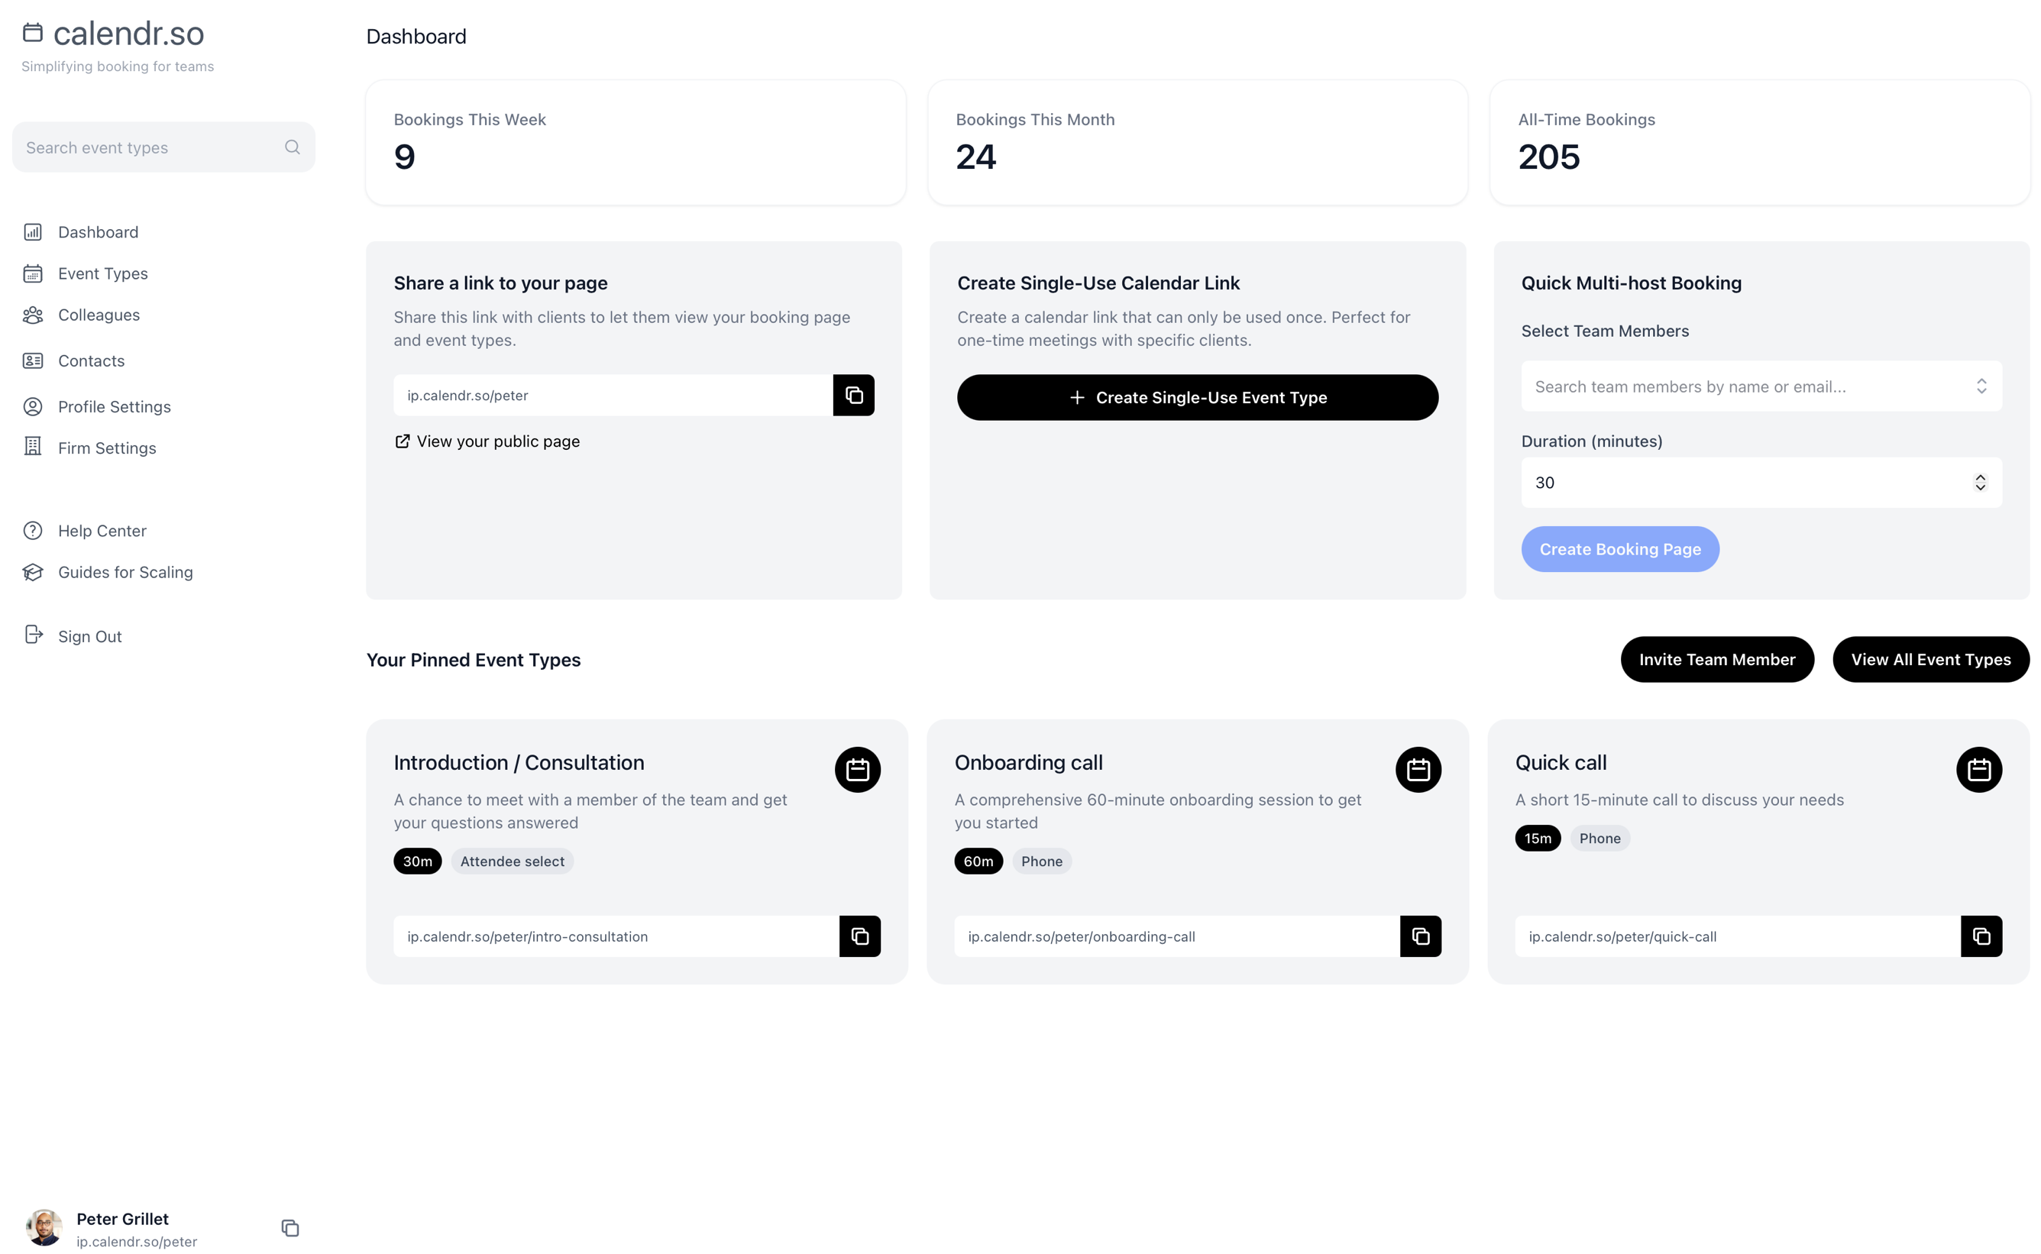Copy the onboarding-call event link
This screenshot has width=2041, height=1254.
tap(1420, 936)
